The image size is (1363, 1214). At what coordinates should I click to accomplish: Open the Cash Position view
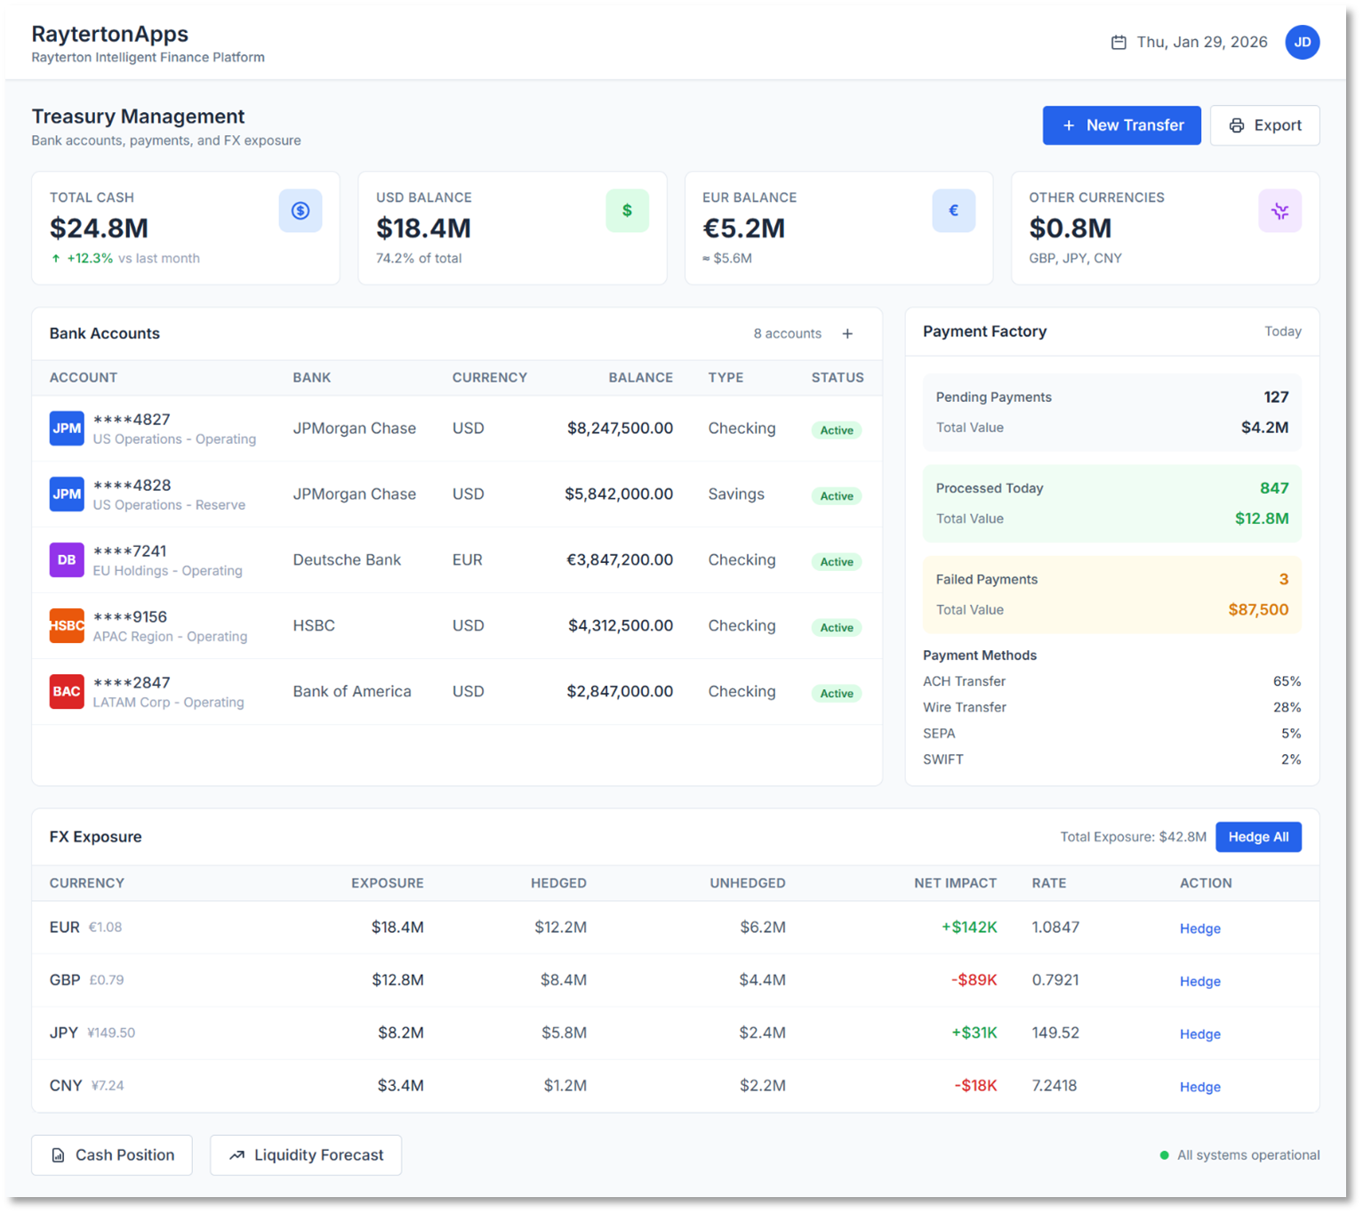[112, 1155]
